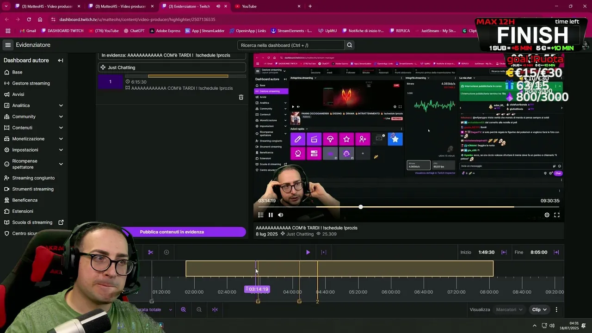Click the Ricerca nella dashboard search field
The width and height of the screenshot is (592, 333).
tap(291, 45)
